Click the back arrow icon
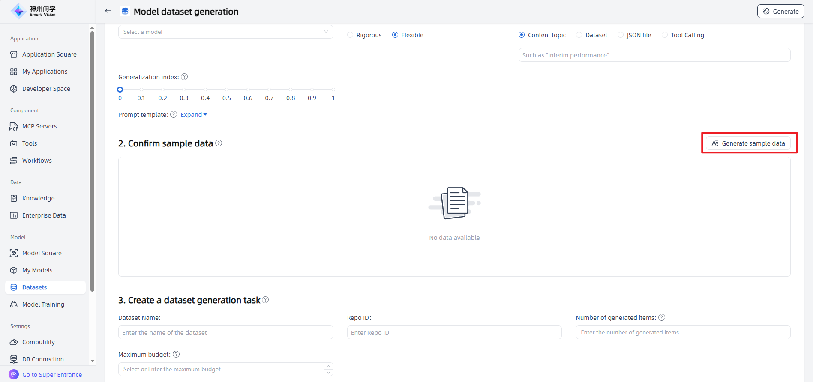Screen dimensions: 813x382 click(x=108, y=11)
